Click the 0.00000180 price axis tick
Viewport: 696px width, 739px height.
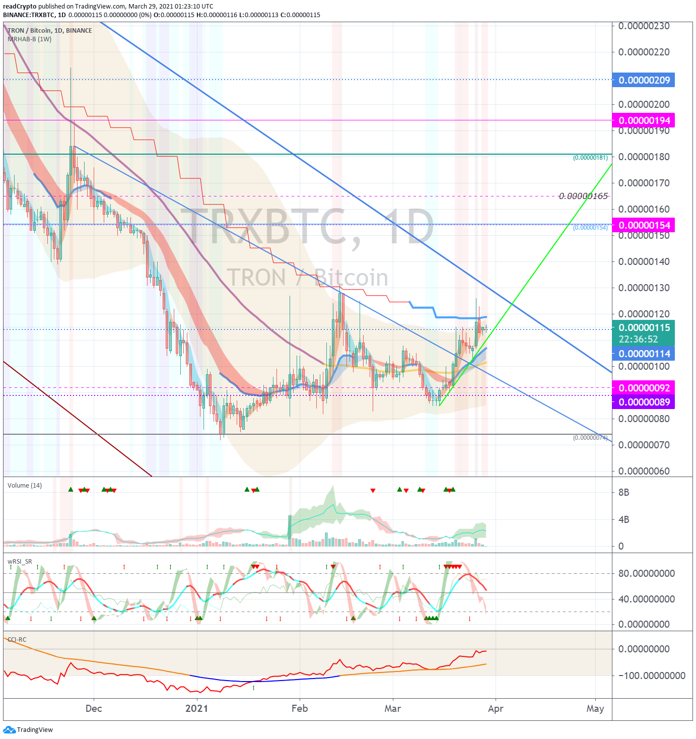click(644, 157)
